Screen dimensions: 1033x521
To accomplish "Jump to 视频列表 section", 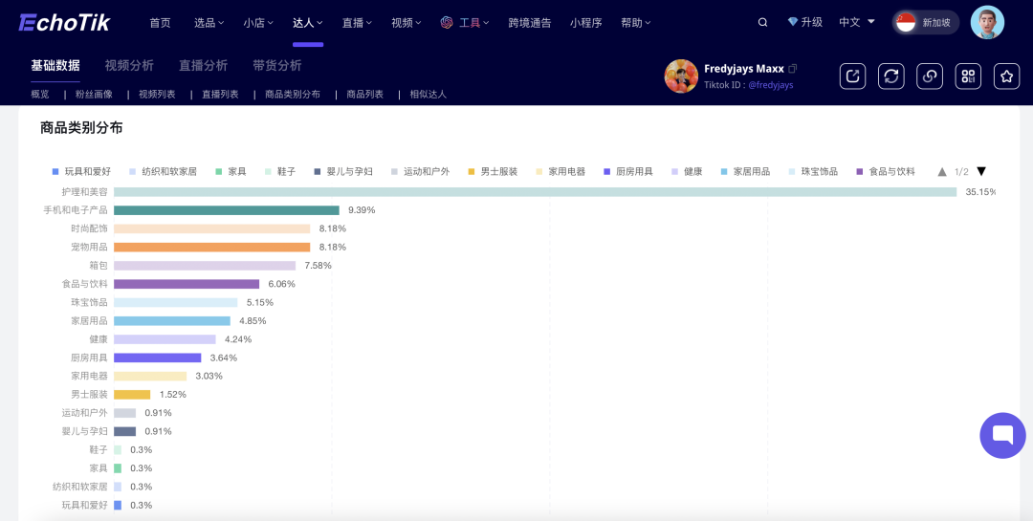I will [x=157, y=95].
